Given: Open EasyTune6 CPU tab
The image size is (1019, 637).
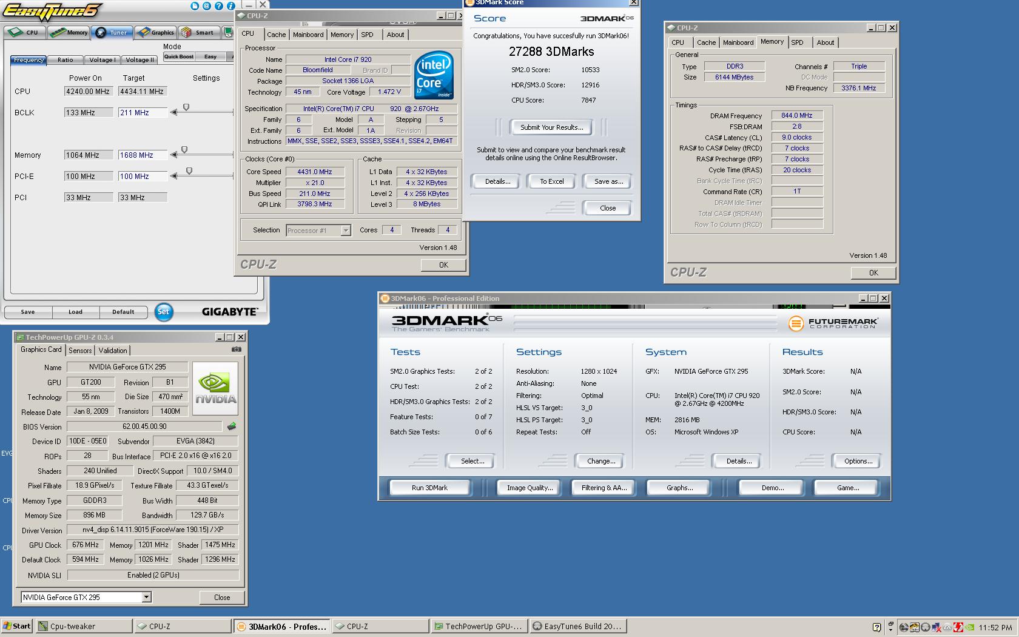Looking at the screenshot, I should click(24, 33).
